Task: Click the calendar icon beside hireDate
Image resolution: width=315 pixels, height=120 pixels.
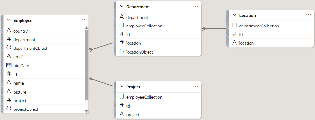Action: tap(9, 65)
